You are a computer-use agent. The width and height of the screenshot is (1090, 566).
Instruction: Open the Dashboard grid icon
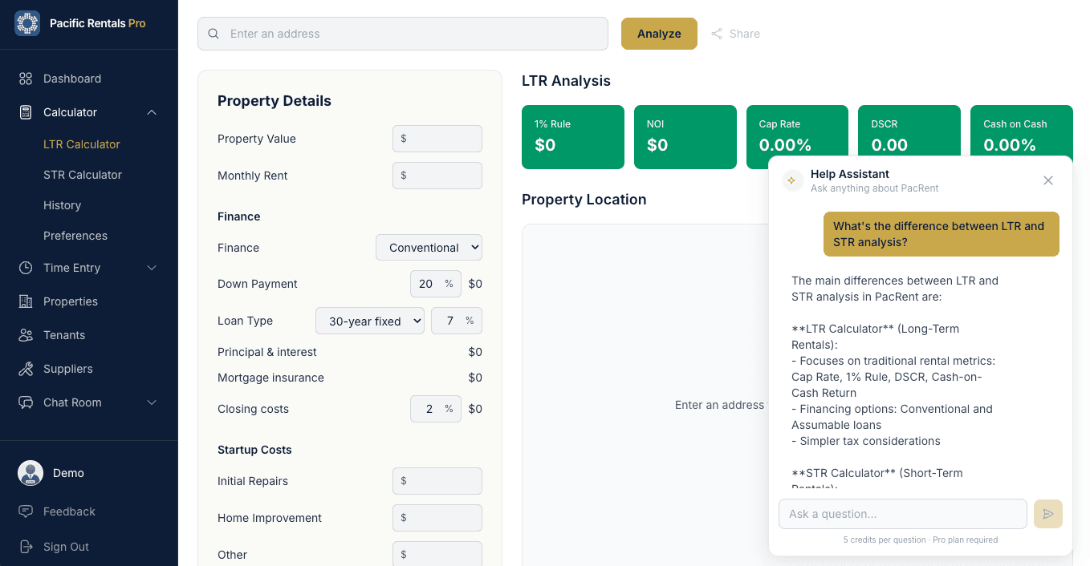(x=26, y=79)
